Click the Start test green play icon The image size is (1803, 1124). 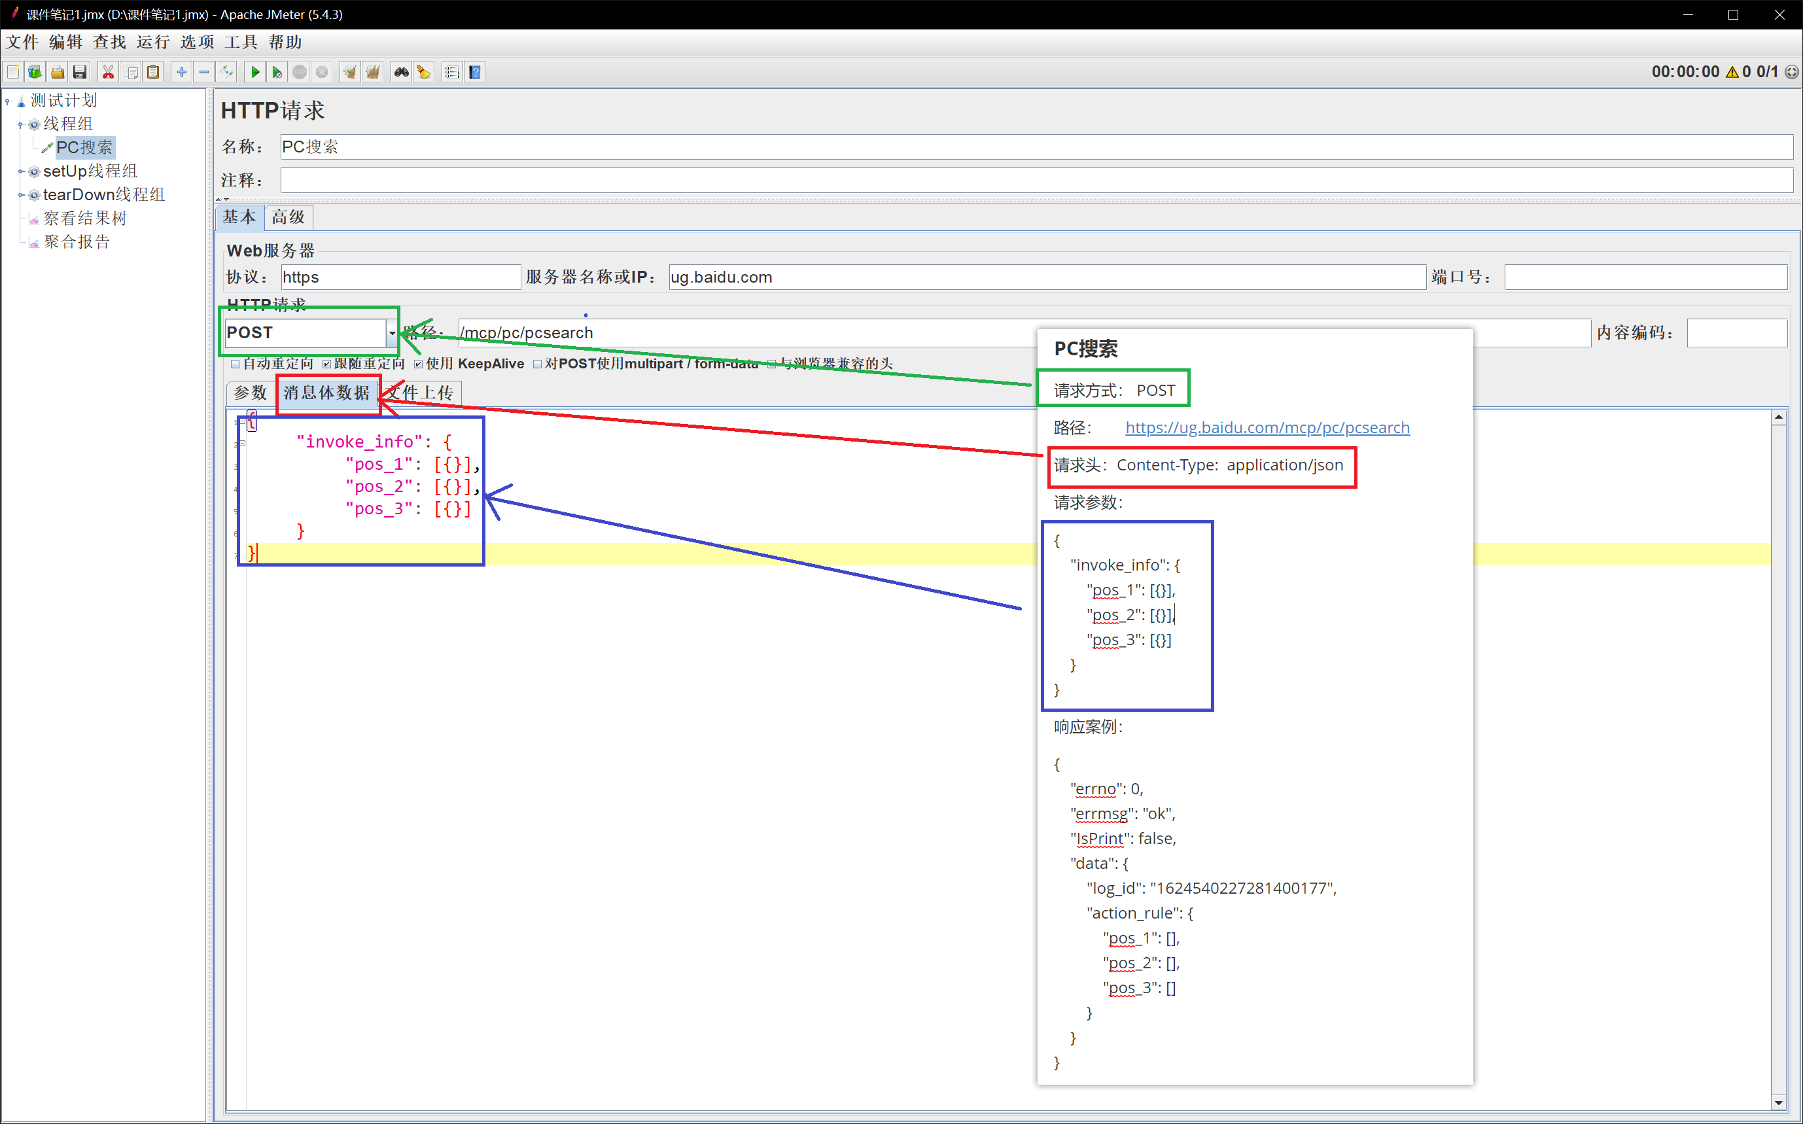[254, 72]
